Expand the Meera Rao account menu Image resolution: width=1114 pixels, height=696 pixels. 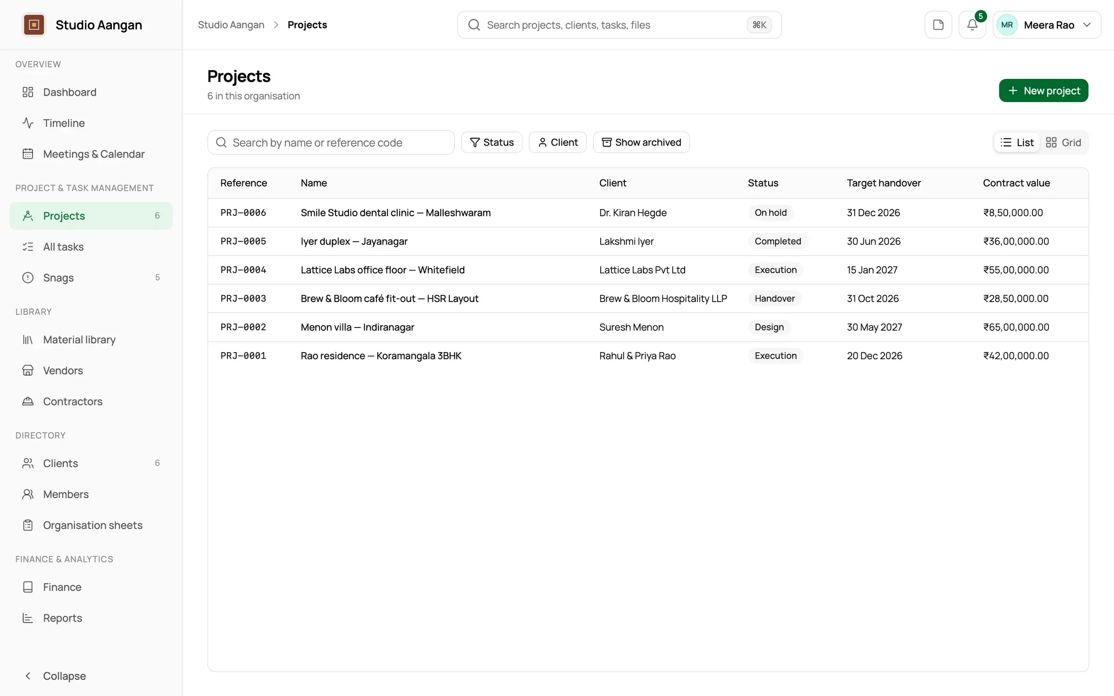point(1047,25)
